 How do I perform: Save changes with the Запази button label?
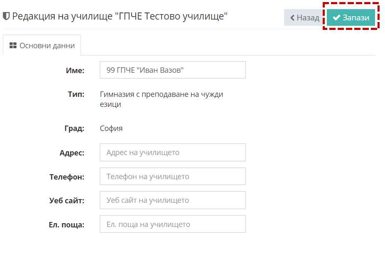click(356, 18)
